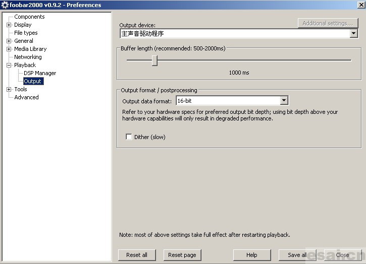Expand the Media Library tree node
Screen dimensions: 366x264
click(9, 49)
